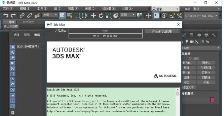
Task: Open the 显示 menu in scene explorer
Action: pos(27,35)
